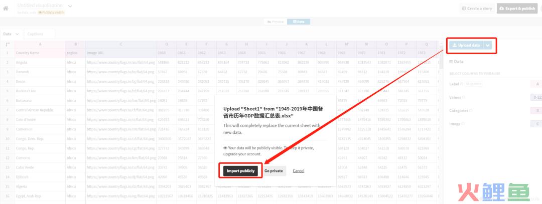The width and height of the screenshot is (542, 204).
Task: Cancel the upload dialog
Action: click(x=298, y=171)
